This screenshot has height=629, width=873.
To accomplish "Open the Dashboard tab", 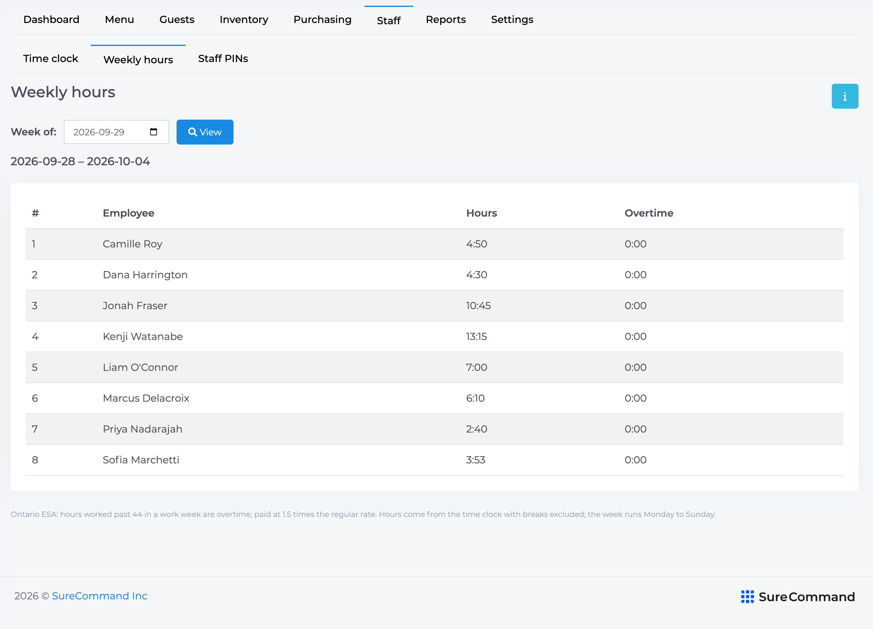I will click(51, 20).
